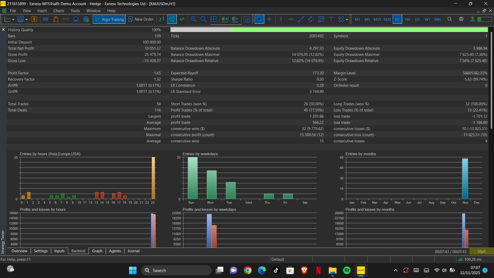Image resolution: width=494 pixels, height=278 pixels.
Task: Switch to the Graph tab
Action: point(97,251)
